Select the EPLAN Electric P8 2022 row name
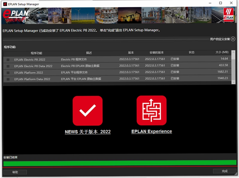 [30, 60]
